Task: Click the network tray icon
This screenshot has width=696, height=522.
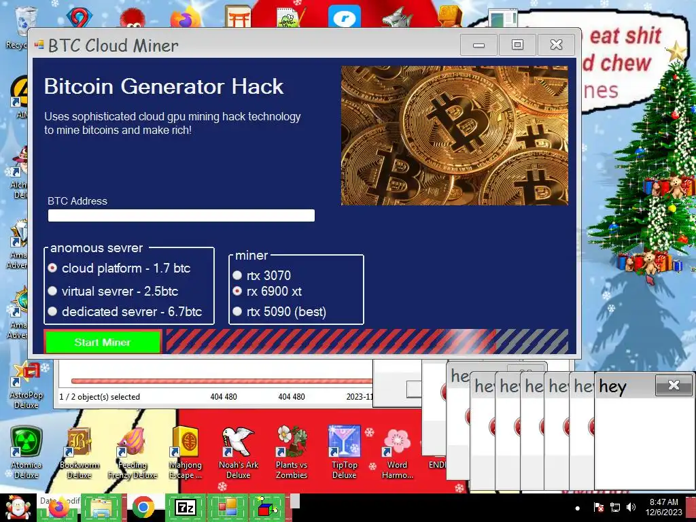Action: (614, 507)
